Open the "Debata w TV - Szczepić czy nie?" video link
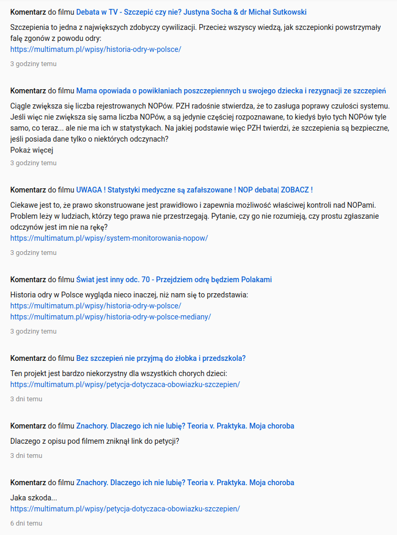 click(191, 12)
